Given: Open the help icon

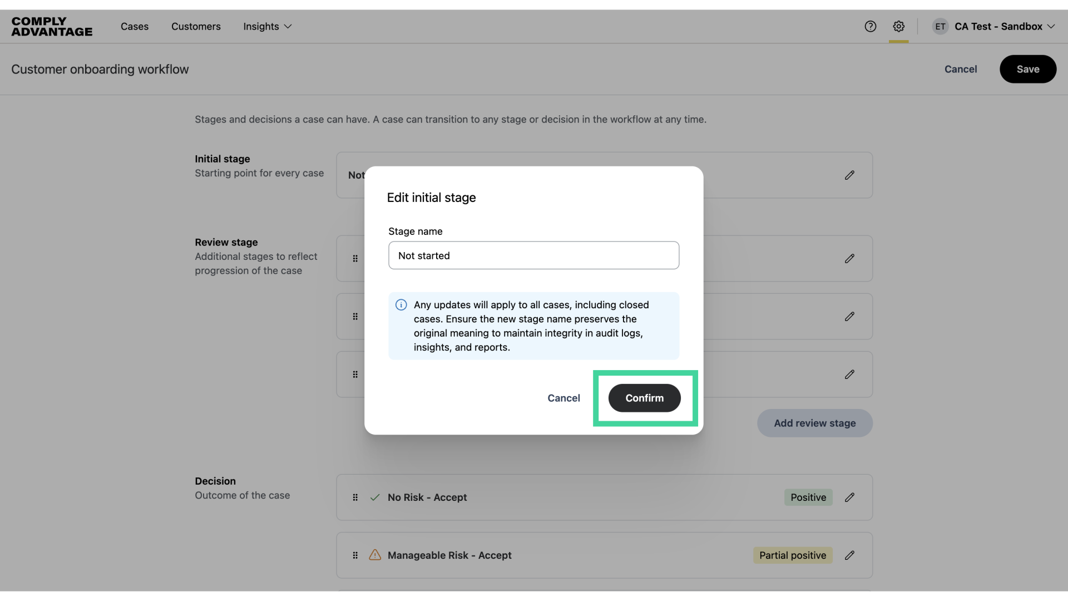Looking at the screenshot, I should pos(871,26).
